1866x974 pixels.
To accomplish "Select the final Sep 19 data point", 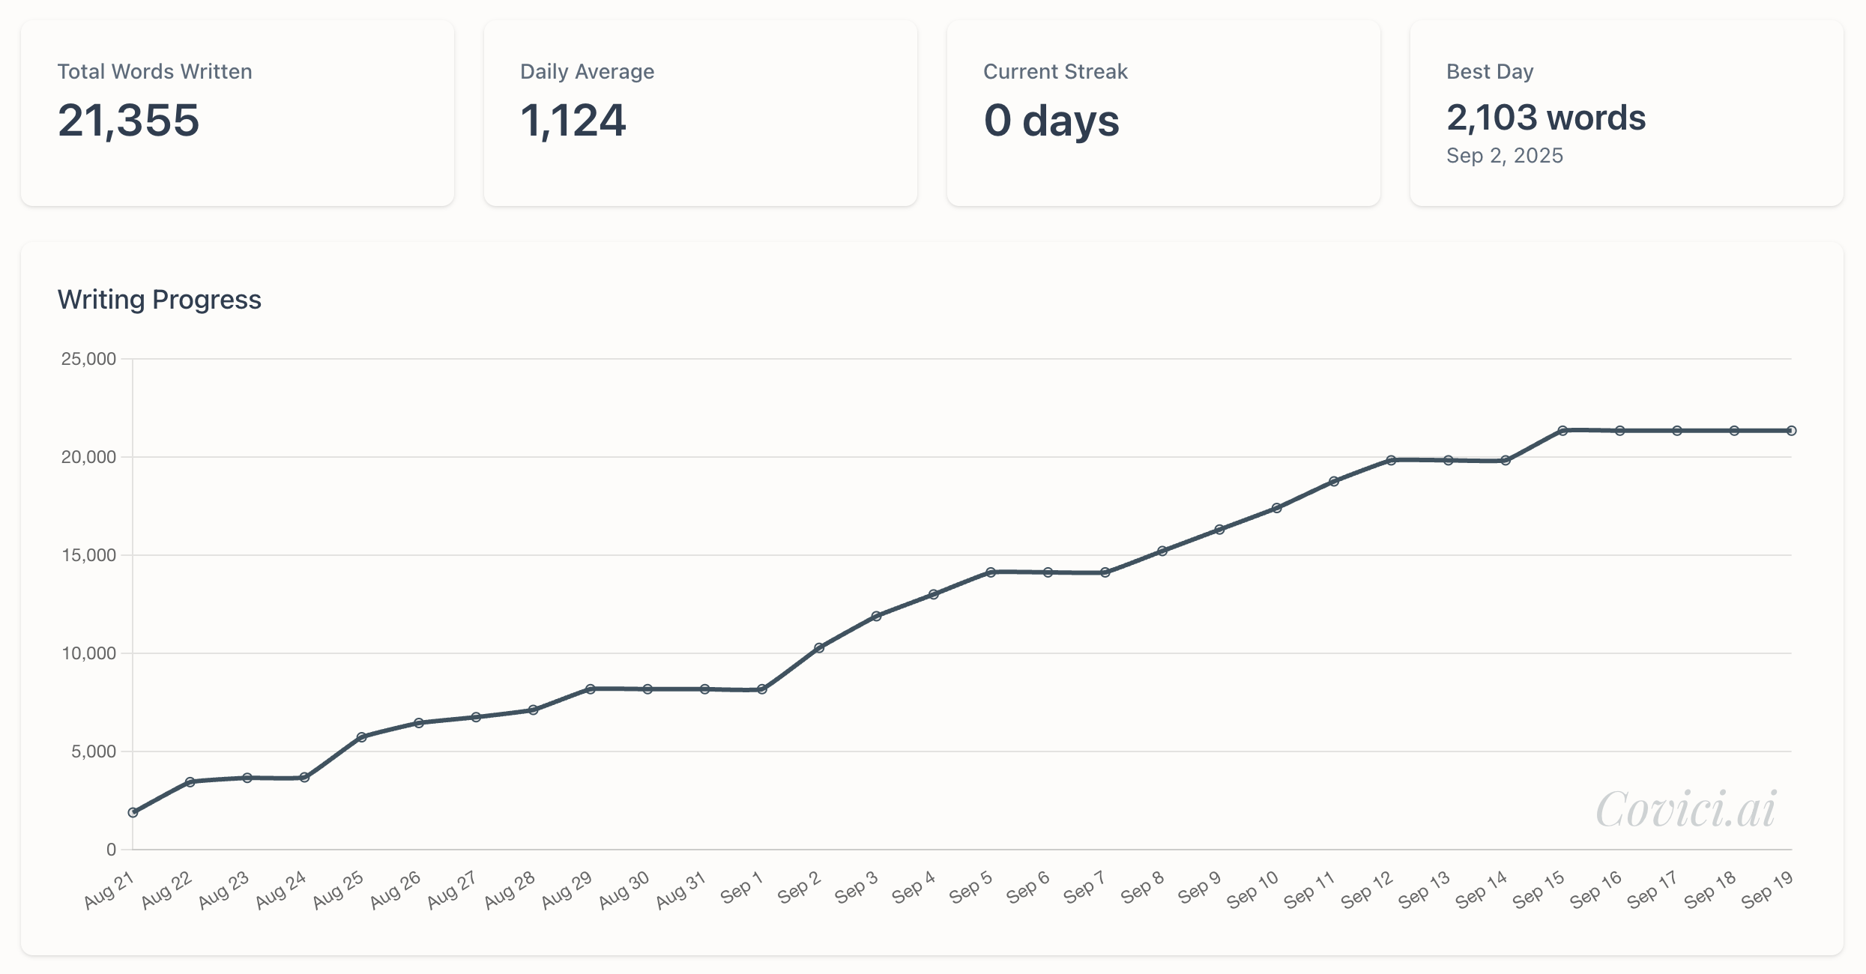I will 1791,431.
